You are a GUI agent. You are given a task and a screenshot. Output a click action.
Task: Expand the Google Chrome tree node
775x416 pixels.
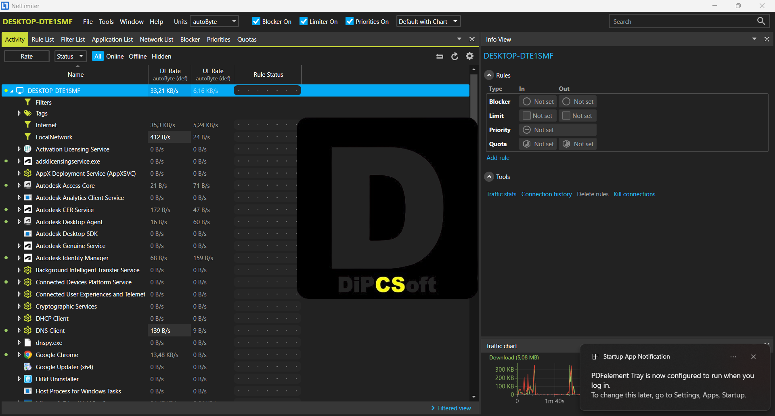19,355
